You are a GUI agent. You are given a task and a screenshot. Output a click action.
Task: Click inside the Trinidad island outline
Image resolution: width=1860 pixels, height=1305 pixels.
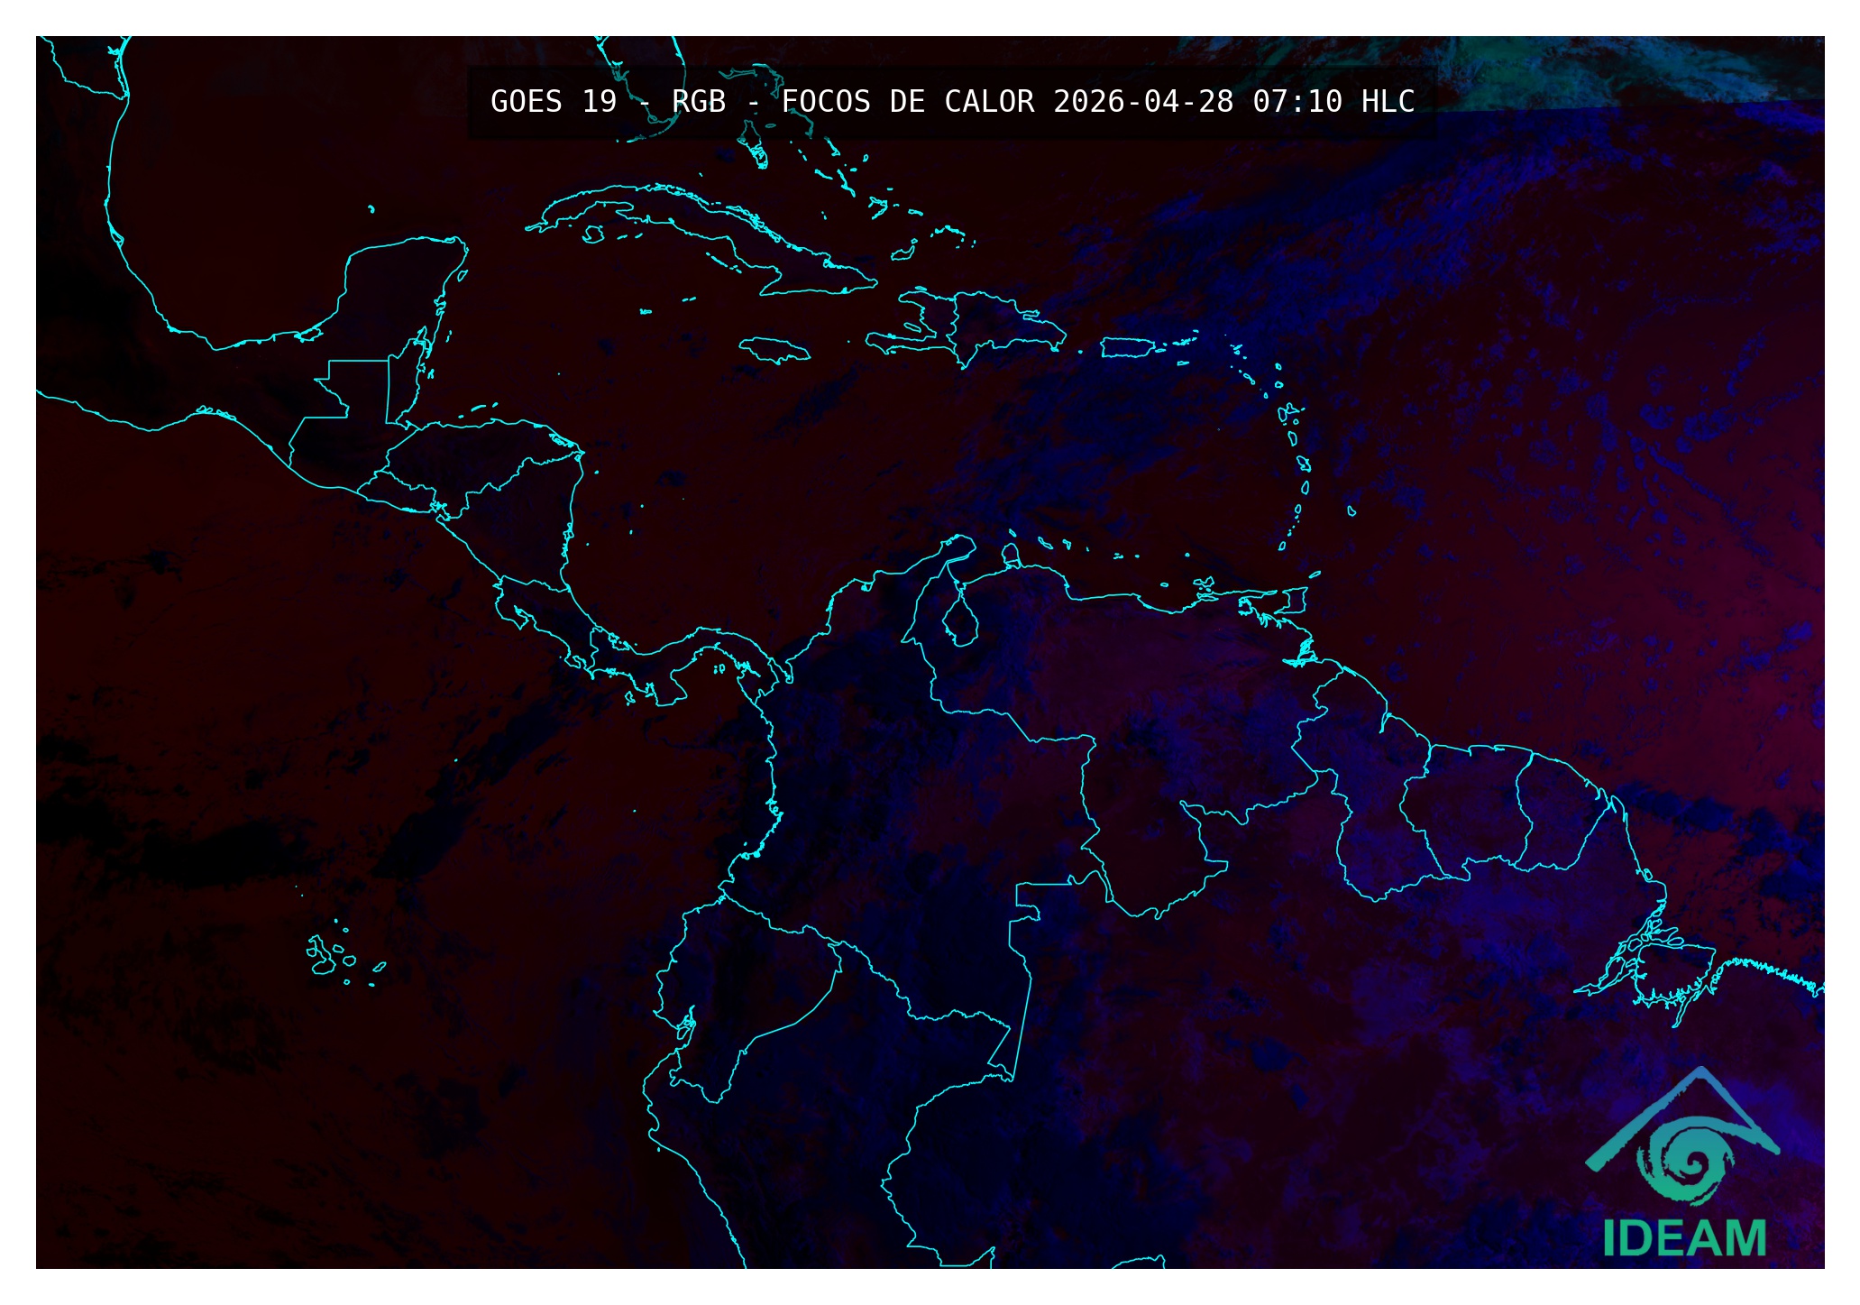click(1296, 600)
